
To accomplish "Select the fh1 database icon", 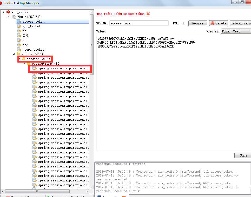I will point(18,40).
